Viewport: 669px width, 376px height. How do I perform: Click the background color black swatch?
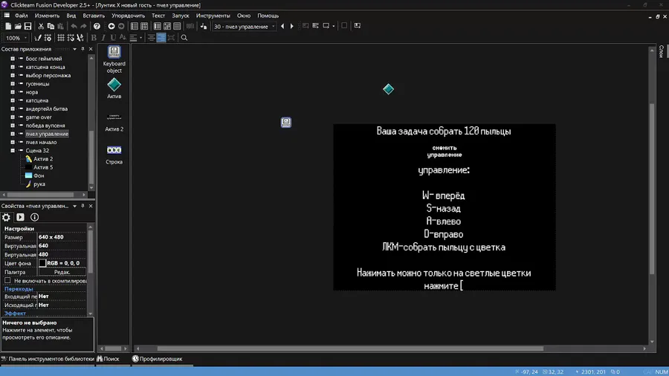pos(42,263)
